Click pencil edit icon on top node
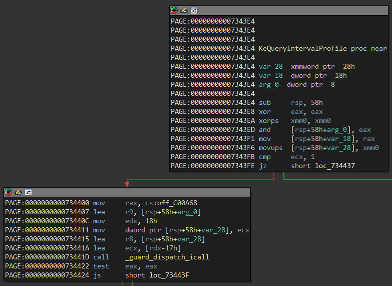Screen dimensions: 392x286 pos(184,11)
